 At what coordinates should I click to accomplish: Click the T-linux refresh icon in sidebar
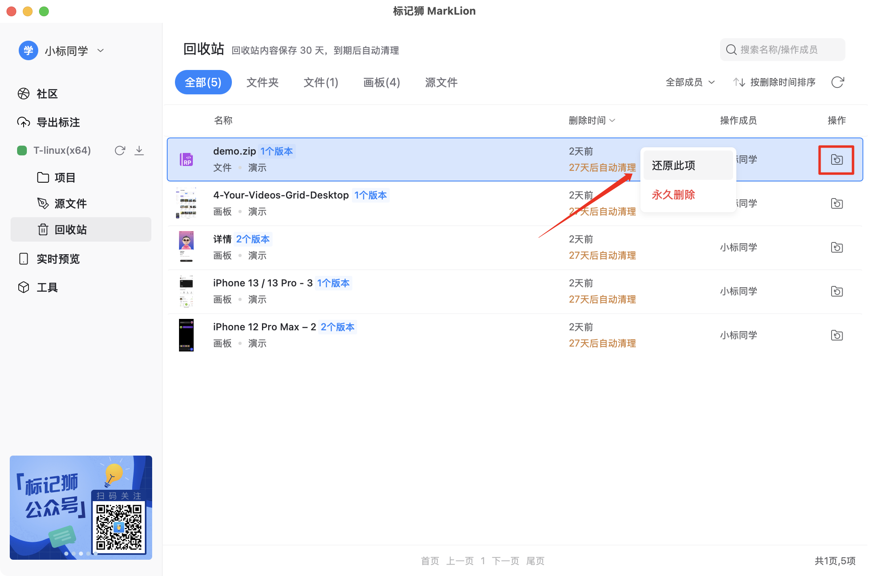[120, 151]
